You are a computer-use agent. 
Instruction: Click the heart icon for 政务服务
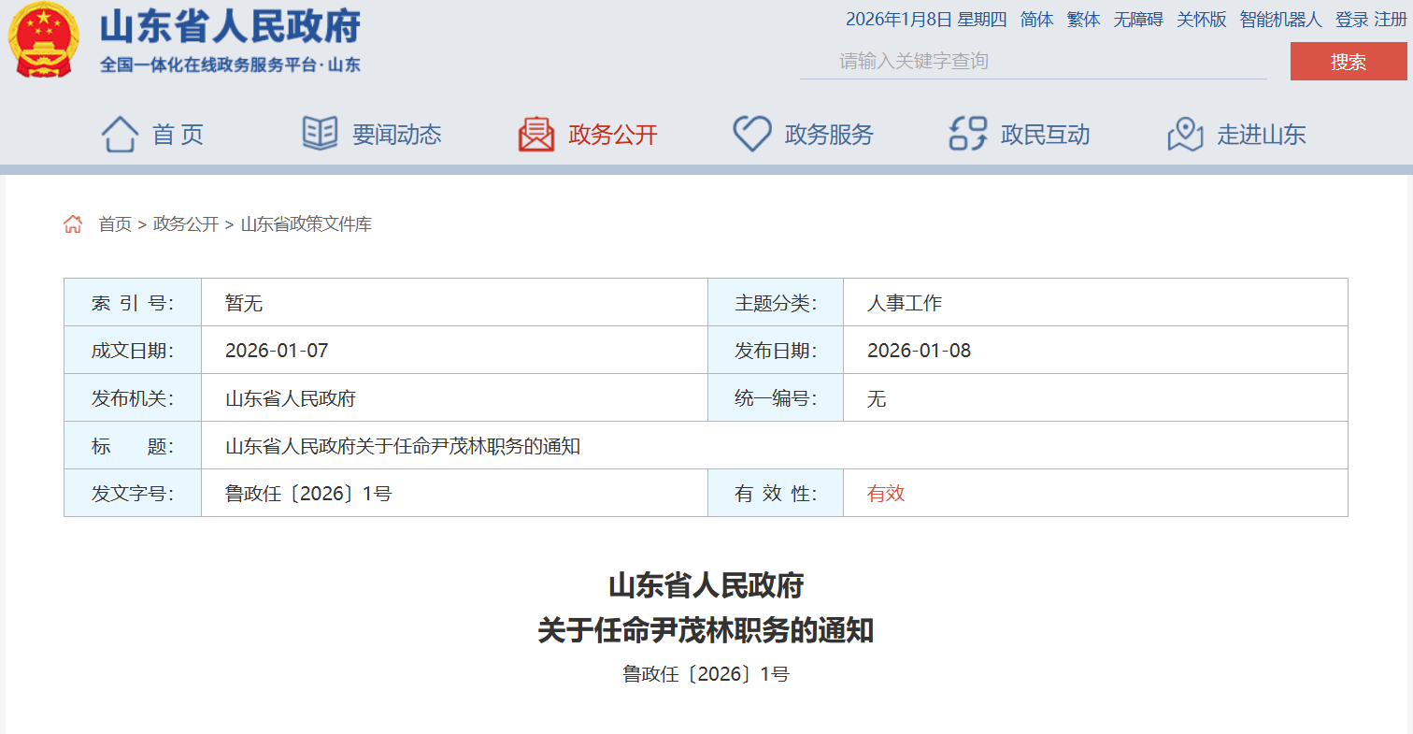tap(751, 134)
